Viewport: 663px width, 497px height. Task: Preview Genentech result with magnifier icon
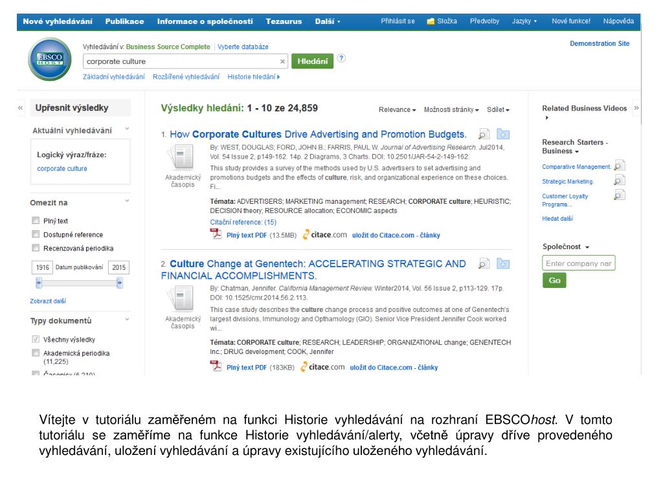(x=483, y=264)
